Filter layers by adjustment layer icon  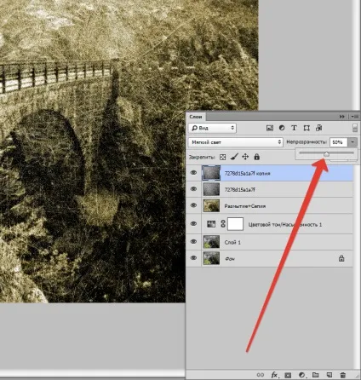click(x=282, y=128)
